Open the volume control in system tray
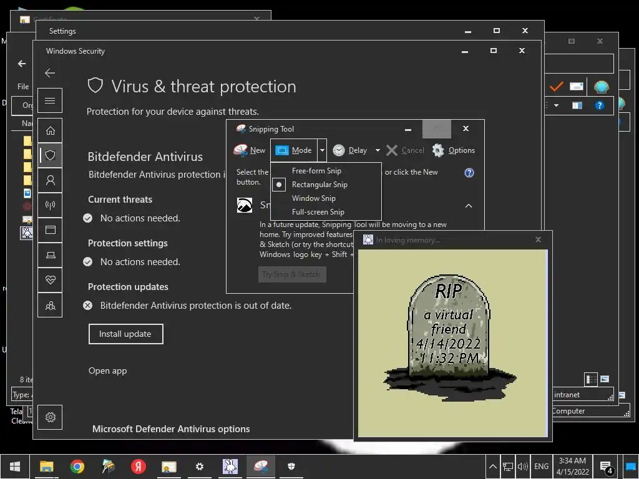 pos(522,467)
